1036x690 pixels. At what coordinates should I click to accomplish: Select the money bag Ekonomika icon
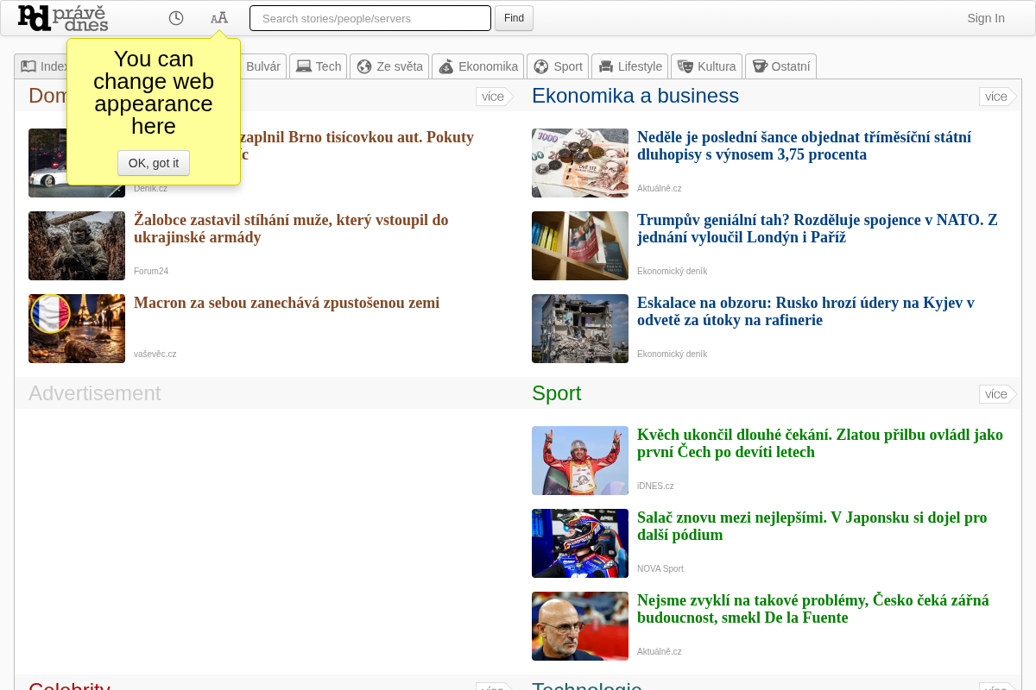[x=446, y=66]
